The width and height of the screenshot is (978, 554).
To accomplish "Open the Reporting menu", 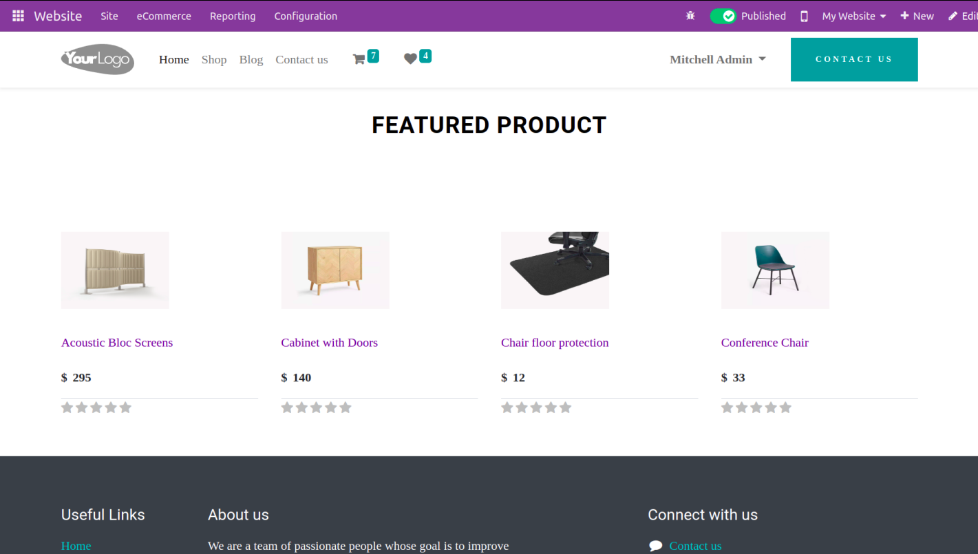I will 233,16.
